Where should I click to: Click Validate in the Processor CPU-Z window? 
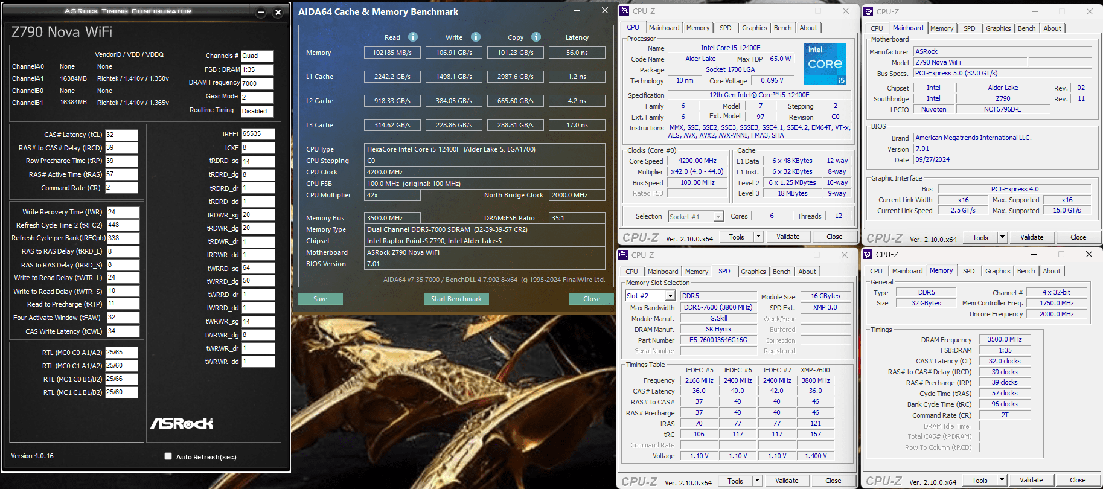pos(788,237)
